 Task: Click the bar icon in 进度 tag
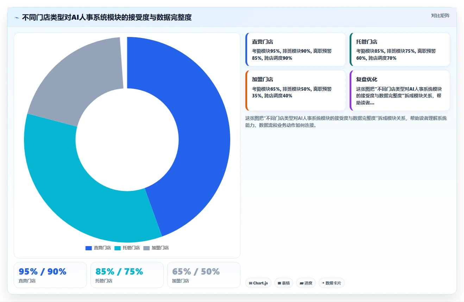(x=301, y=283)
